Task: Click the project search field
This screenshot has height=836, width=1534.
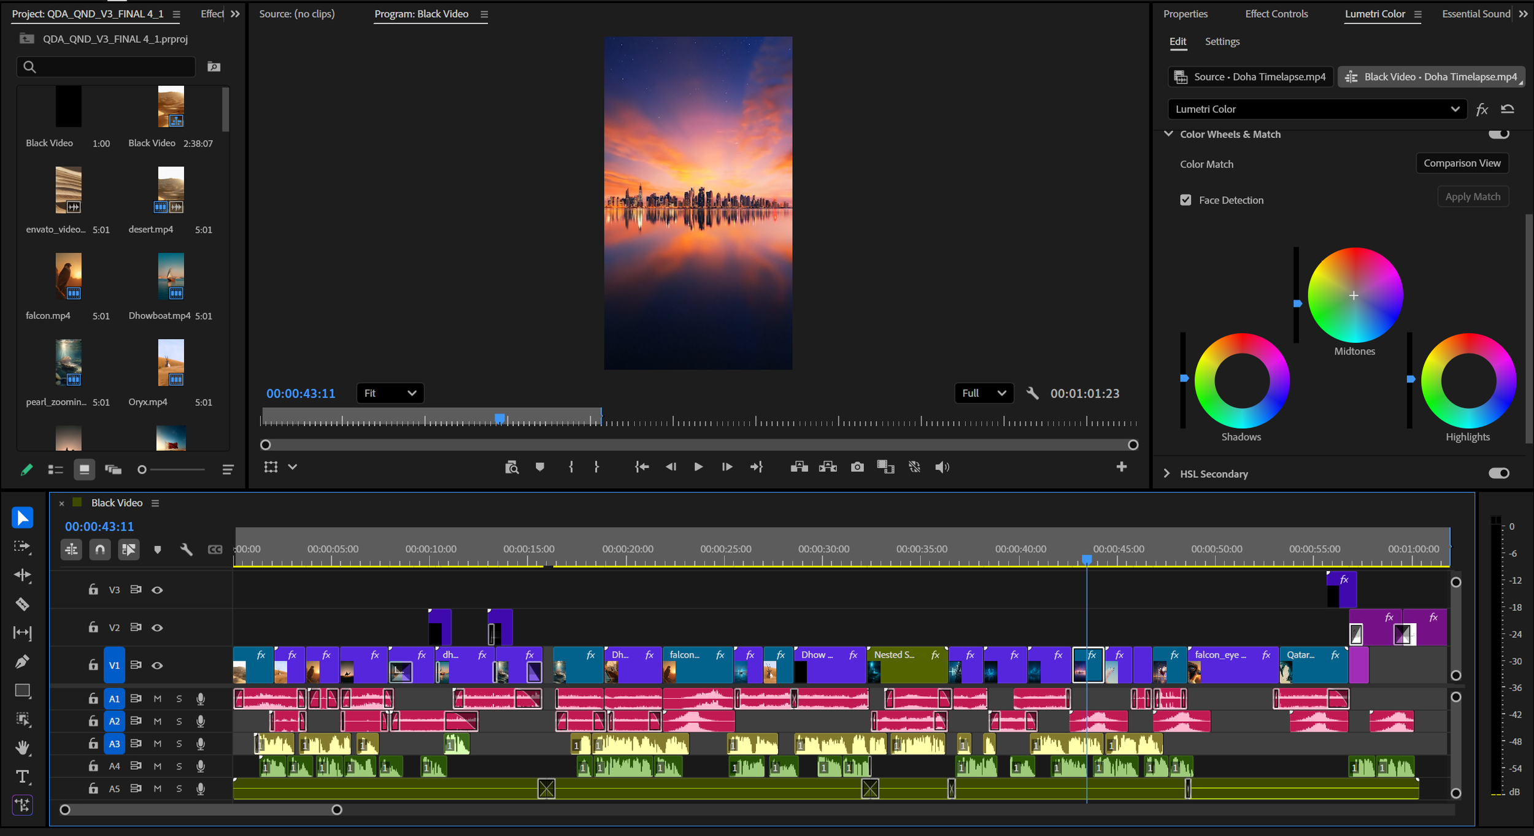Action: pyautogui.click(x=114, y=67)
